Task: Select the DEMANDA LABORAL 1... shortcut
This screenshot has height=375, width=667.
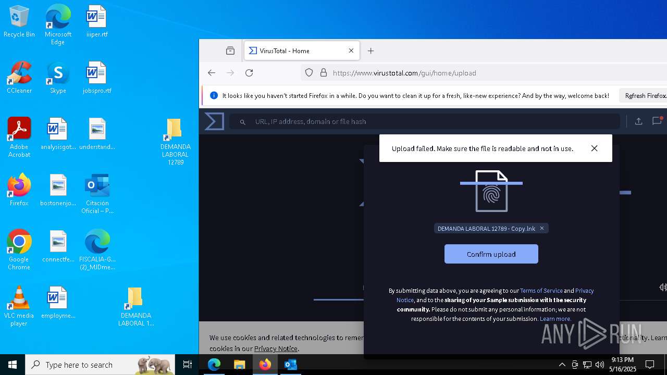Action: click(x=136, y=306)
